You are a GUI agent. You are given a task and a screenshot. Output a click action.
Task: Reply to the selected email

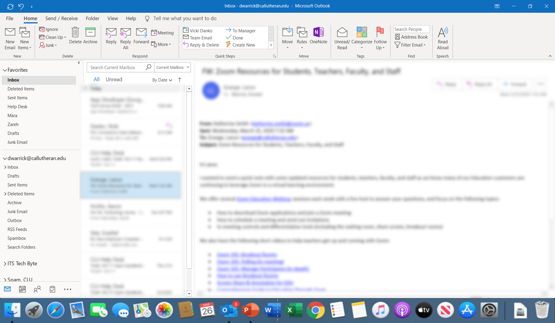coord(111,36)
